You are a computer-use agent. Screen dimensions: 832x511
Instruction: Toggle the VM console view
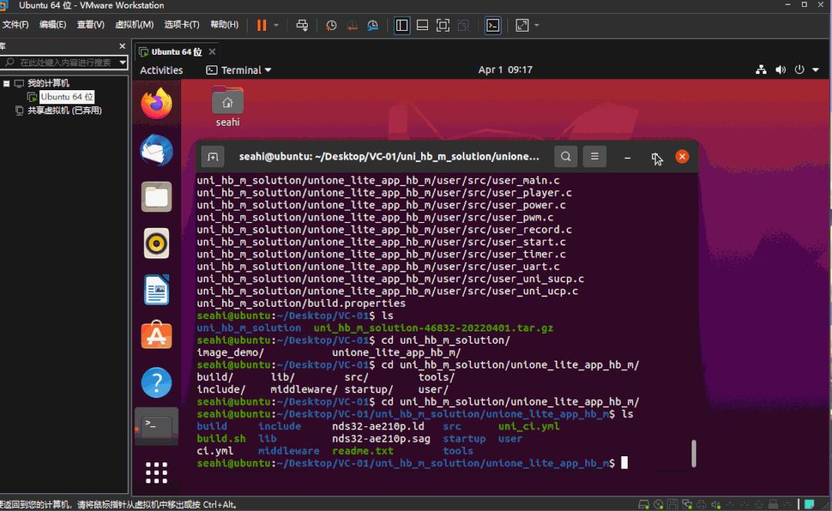tap(493, 25)
